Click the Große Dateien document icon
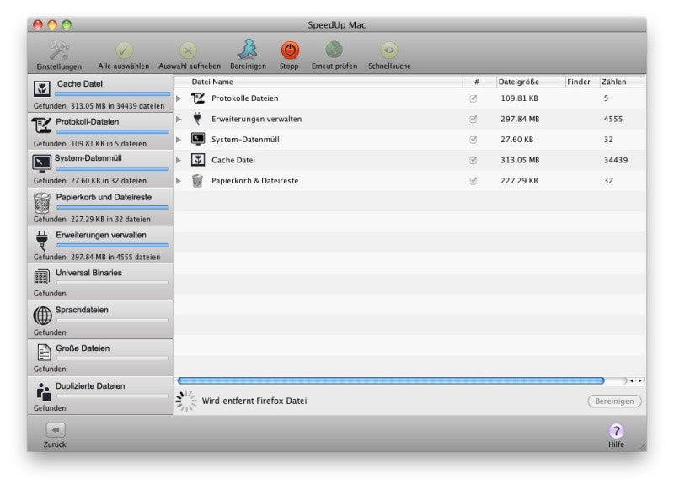The image size is (674, 489). coord(44,353)
